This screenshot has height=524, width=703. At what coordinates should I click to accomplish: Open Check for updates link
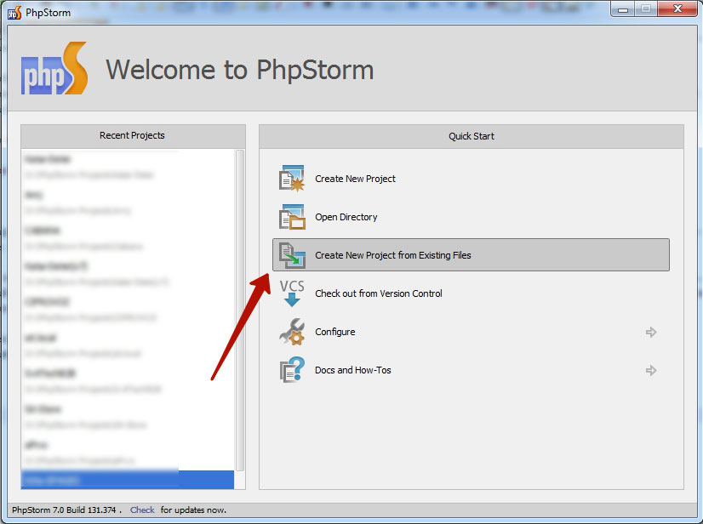[142, 510]
